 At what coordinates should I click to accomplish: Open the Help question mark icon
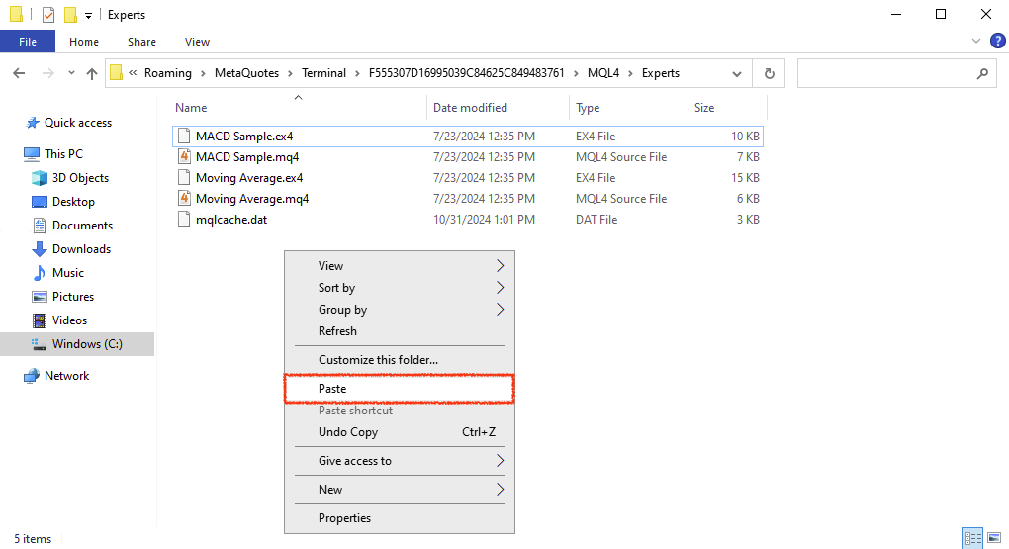(997, 42)
